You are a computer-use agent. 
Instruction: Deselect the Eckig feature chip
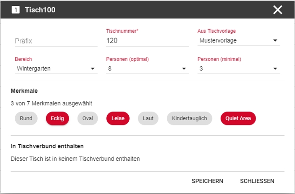[x=57, y=118]
